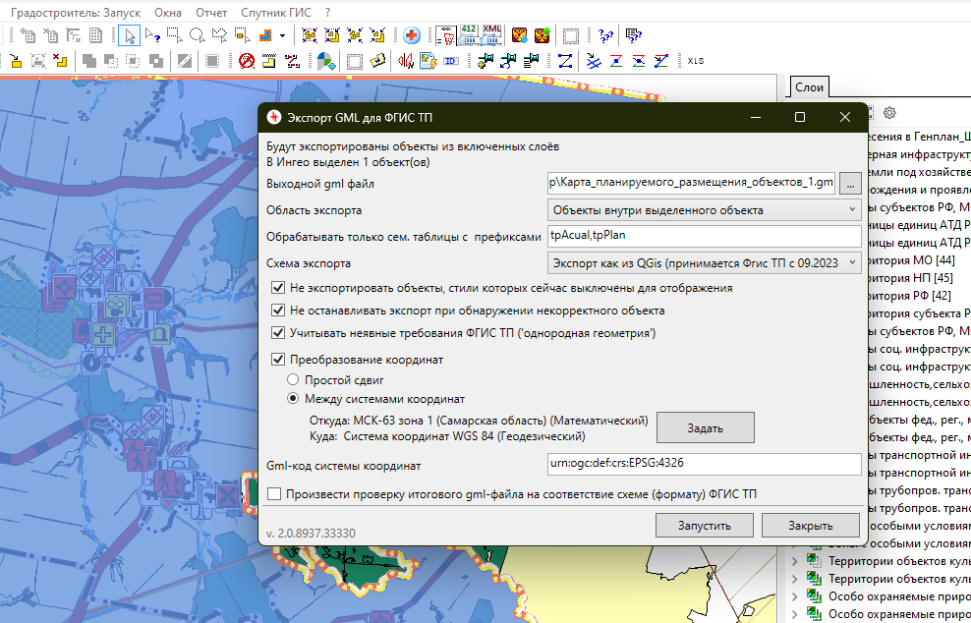Select 'Между системами координат' radio button

click(x=294, y=399)
